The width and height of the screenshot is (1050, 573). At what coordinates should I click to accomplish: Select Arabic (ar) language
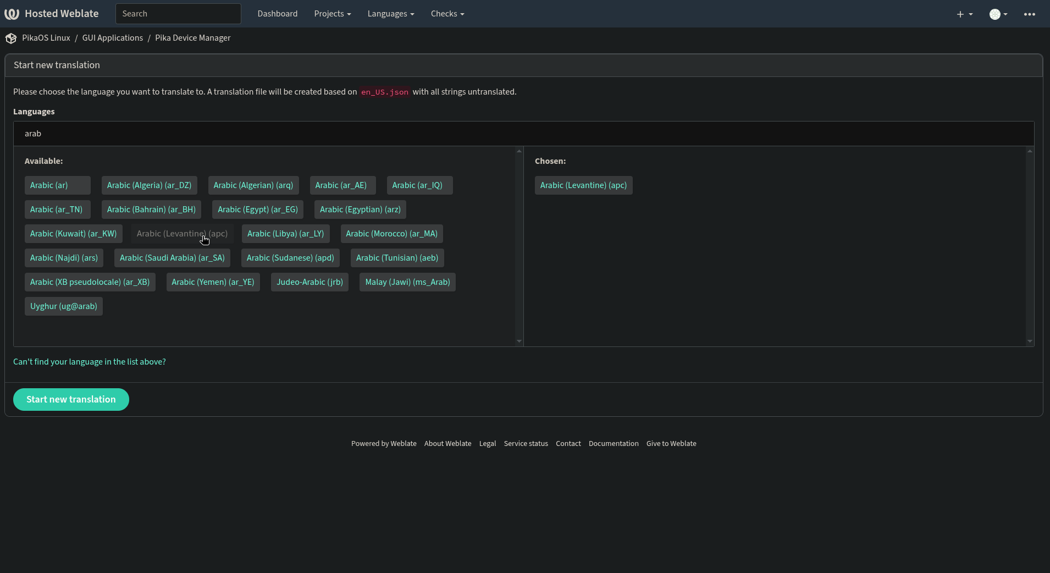[58, 185]
